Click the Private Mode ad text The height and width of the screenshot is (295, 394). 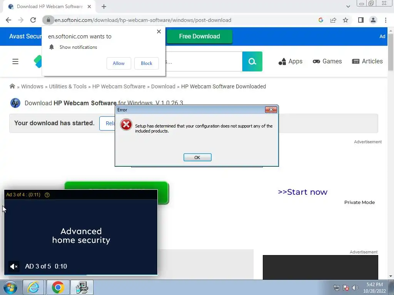[x=359, y=202]
